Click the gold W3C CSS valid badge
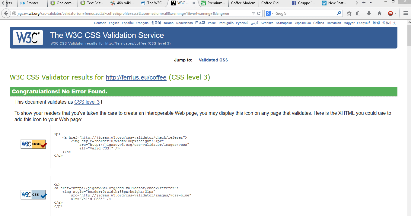The width and height of the screenshot is (411, 216). coord(34,144)
